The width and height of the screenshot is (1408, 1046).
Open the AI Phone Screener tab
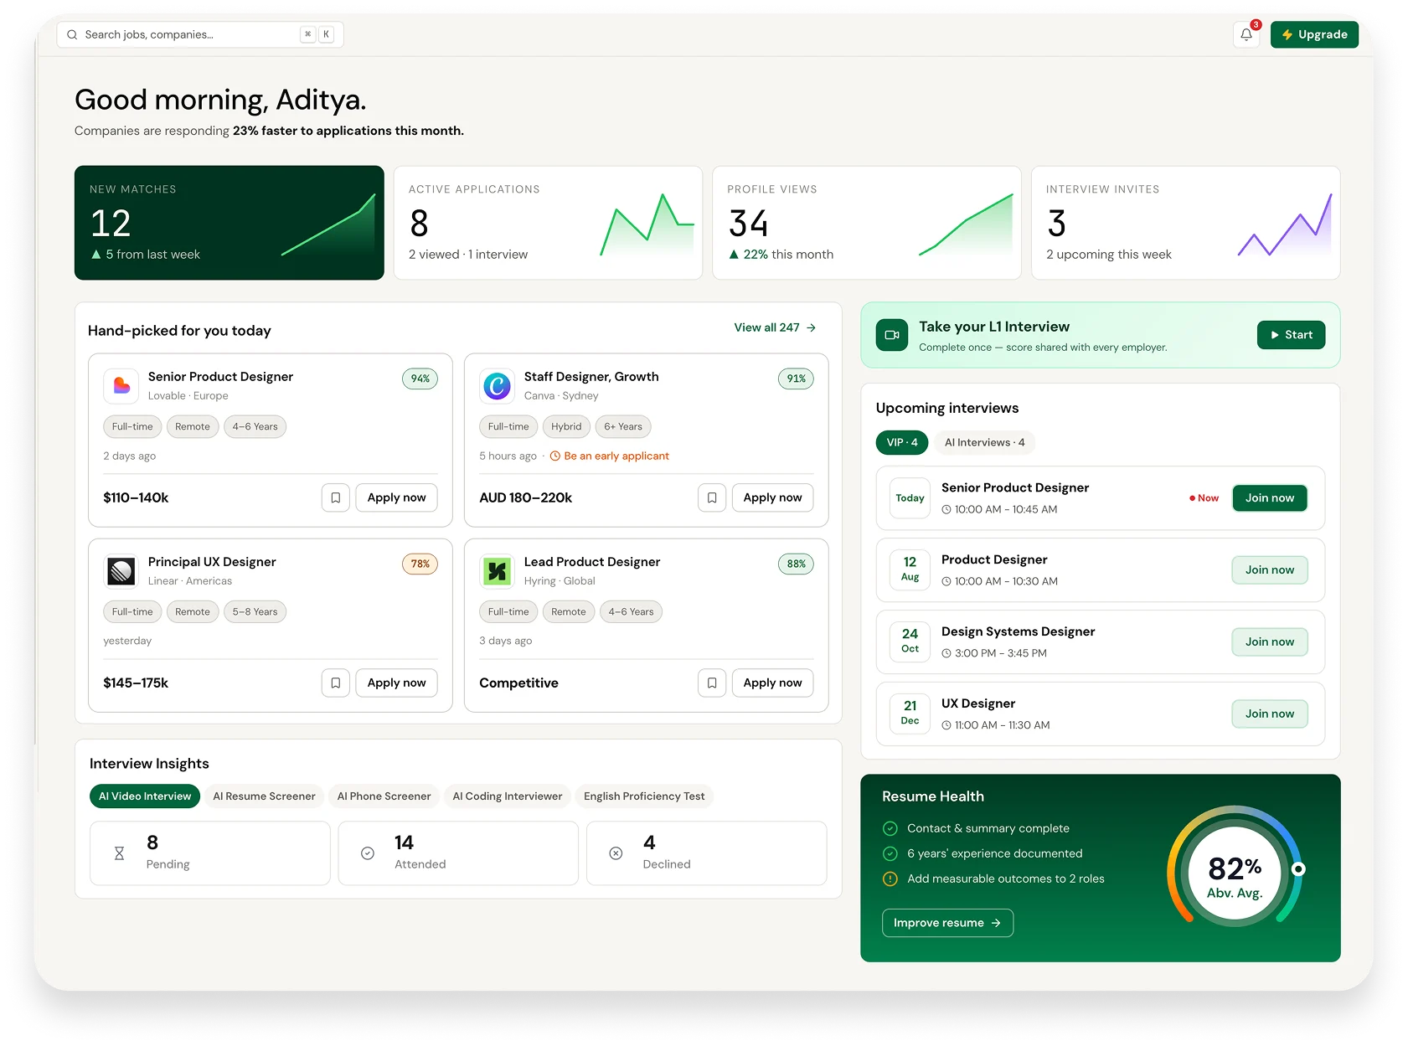pos(384,796)
